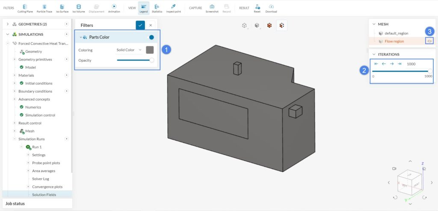Start the Animation filter
The width and height of the screenshot is (438, 211).
pos(114,8)
